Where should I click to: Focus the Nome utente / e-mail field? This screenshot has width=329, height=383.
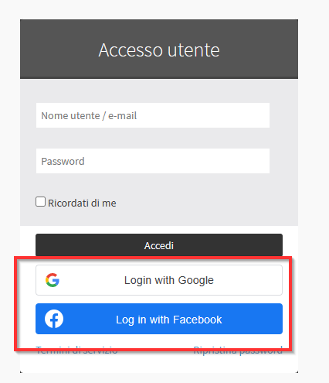[153, 115]
